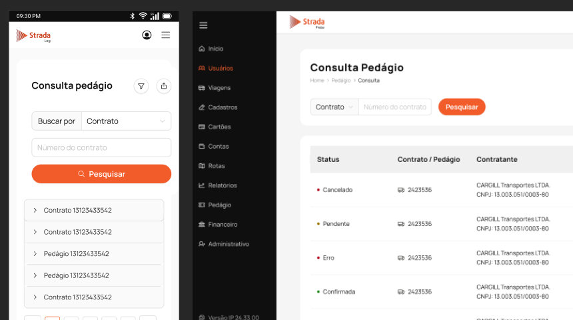The height and width of the screenshot is (320, 573).
Task: Go to Viagens in the sidebar
Action: [219, 87]
